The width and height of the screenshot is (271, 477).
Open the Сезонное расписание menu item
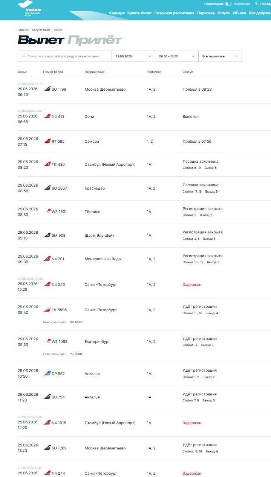pos(174,13)
